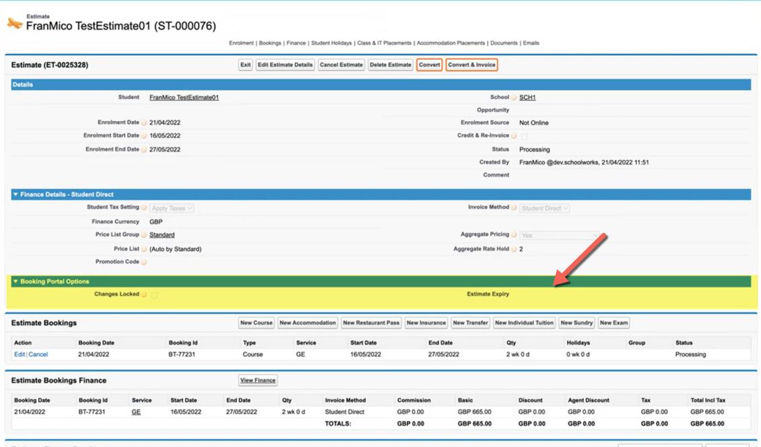
Task: Click help icon beside Price List Group
Action: (x=144, y=235)
